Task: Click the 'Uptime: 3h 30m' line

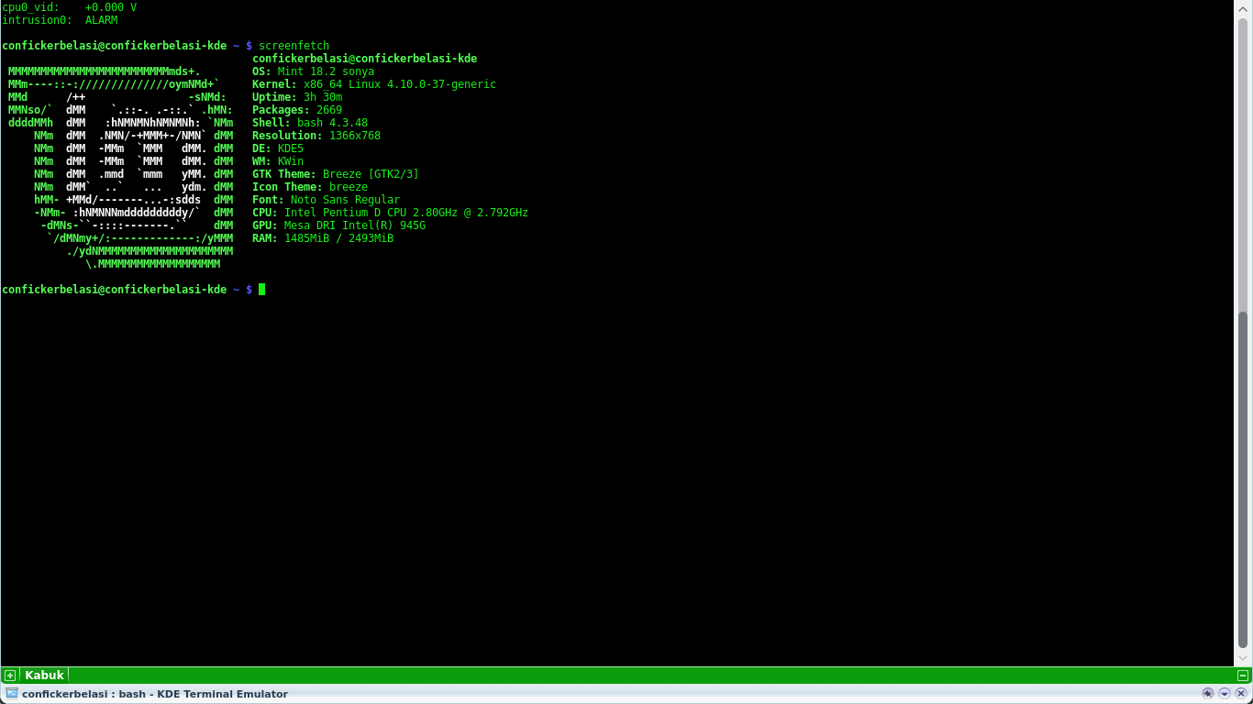Action: click(297, 97)
